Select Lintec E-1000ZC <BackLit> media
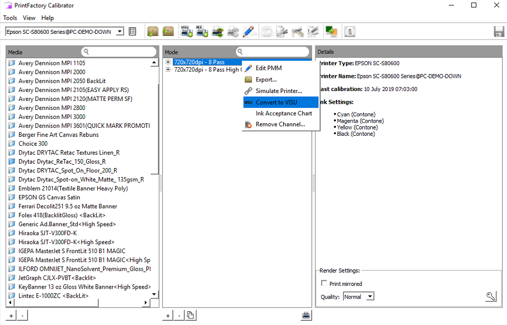507x325 pixels. click(53, 296)
